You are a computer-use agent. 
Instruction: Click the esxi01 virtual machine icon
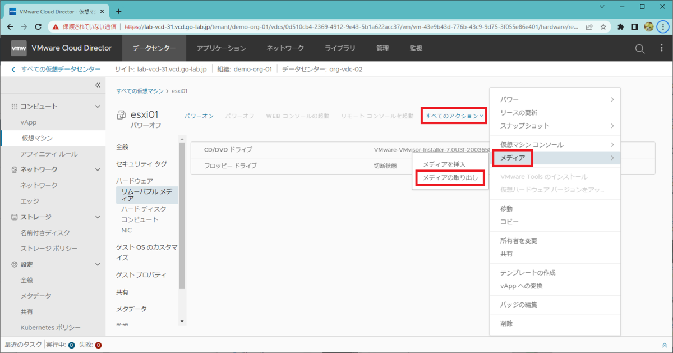(x=121, y=115)
